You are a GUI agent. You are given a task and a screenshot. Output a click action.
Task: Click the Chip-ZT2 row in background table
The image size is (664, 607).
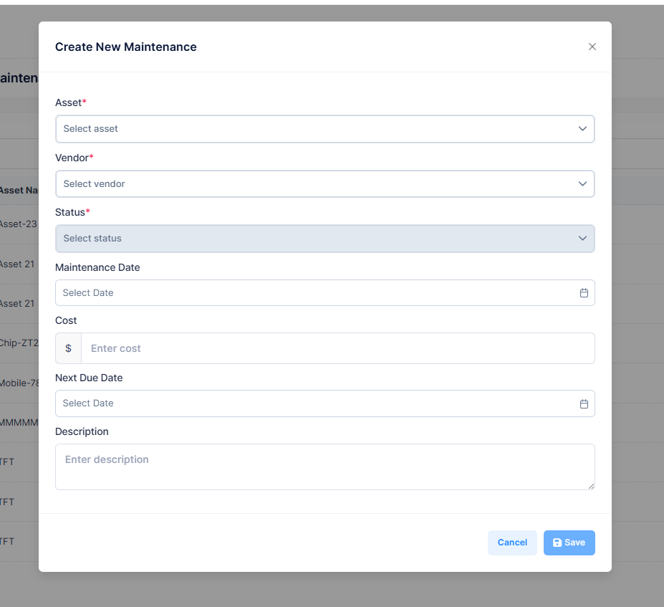point(19,343)
